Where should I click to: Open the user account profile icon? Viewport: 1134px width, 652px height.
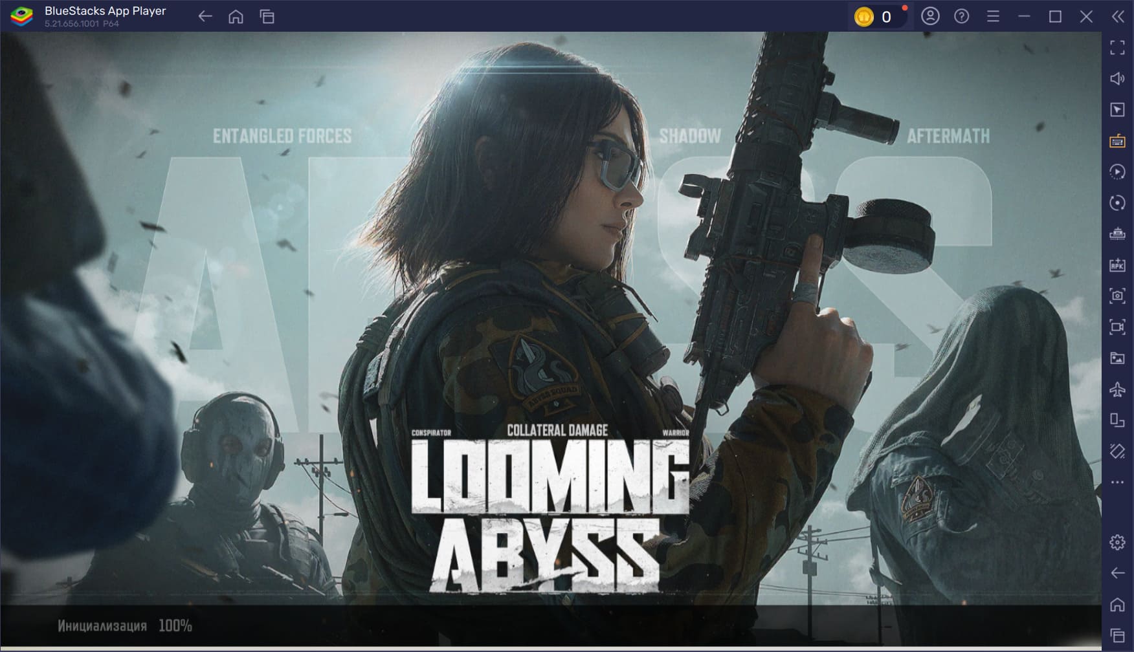(x=930, y=16)
